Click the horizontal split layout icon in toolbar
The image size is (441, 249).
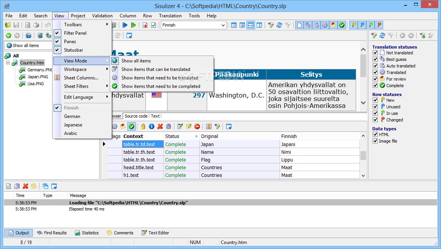tap(250, 25)
